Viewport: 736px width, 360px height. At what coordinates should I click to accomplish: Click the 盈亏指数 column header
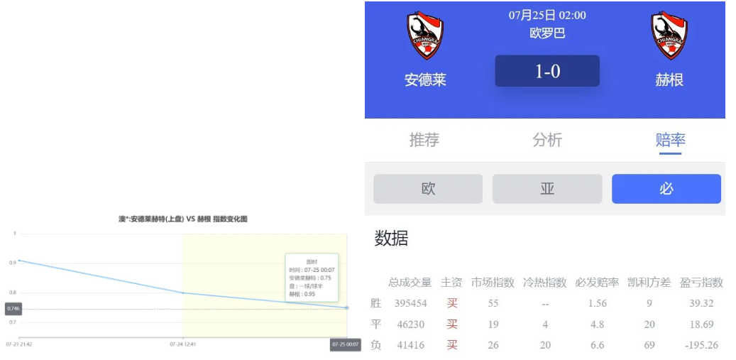(x=702, y=283)
